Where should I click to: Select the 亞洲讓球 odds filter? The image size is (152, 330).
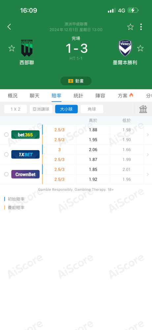[x=41, y=109]
